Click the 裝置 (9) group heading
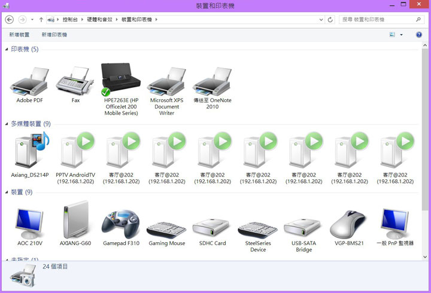Image resolution: width=431 pixels, height=293 pixels. pos(22,192)
